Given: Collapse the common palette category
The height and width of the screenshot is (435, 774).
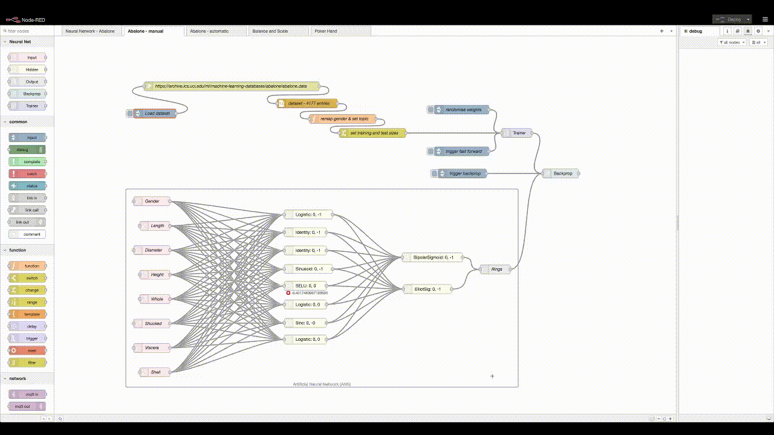Looking at the screenshot, I should (x=27, y=121).
